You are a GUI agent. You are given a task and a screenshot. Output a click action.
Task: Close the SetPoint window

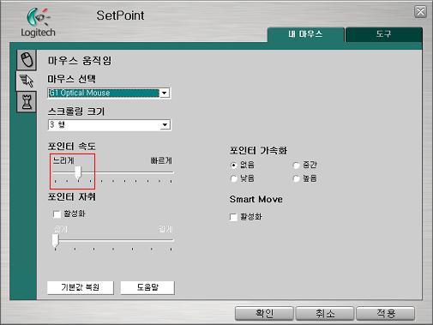420,12
